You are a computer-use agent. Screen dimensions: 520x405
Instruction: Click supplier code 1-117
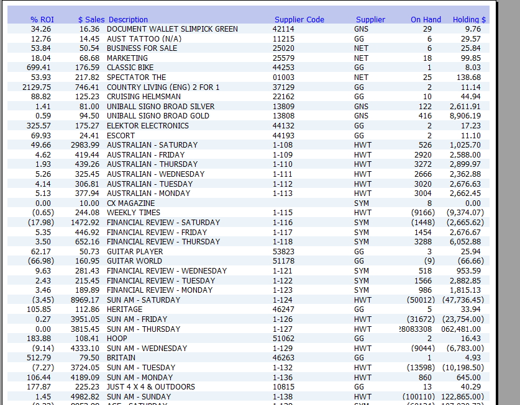[x=283, y=232]
